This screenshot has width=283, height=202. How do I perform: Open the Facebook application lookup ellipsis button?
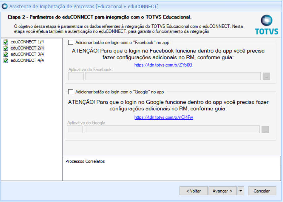click(266, 76)
